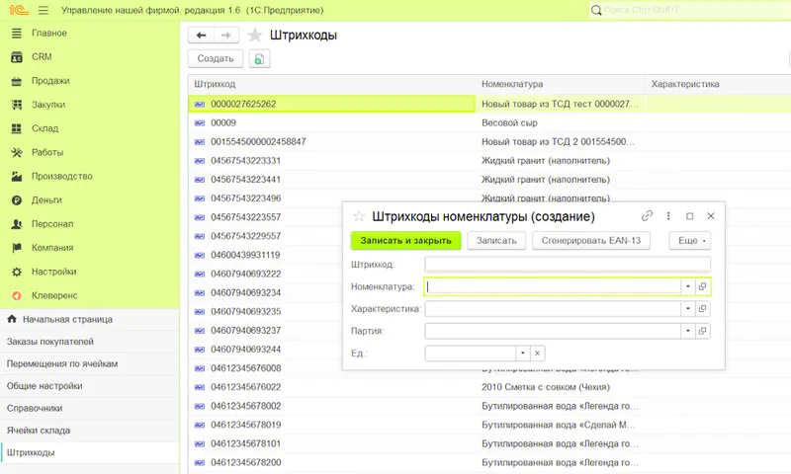Get link via chain icon in dialog
This screenshot has height=474, width=791.
pos(648,215)
